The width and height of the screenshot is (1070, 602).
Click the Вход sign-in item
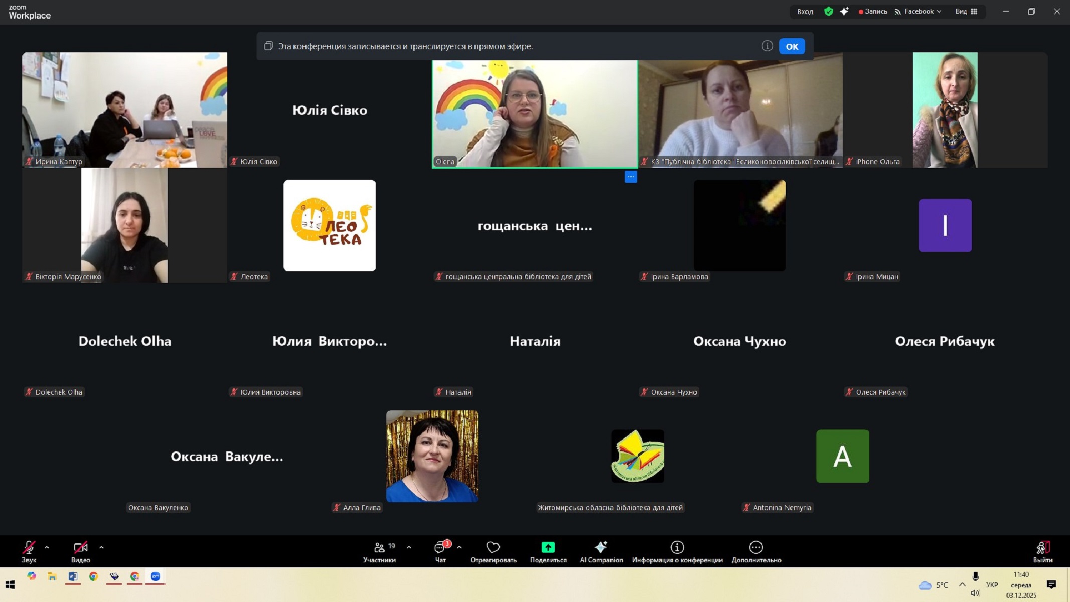coord(805,11)
